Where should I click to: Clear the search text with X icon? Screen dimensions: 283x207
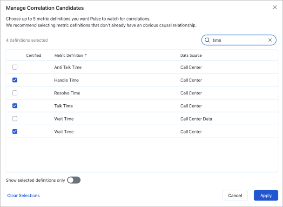(270, 40)
